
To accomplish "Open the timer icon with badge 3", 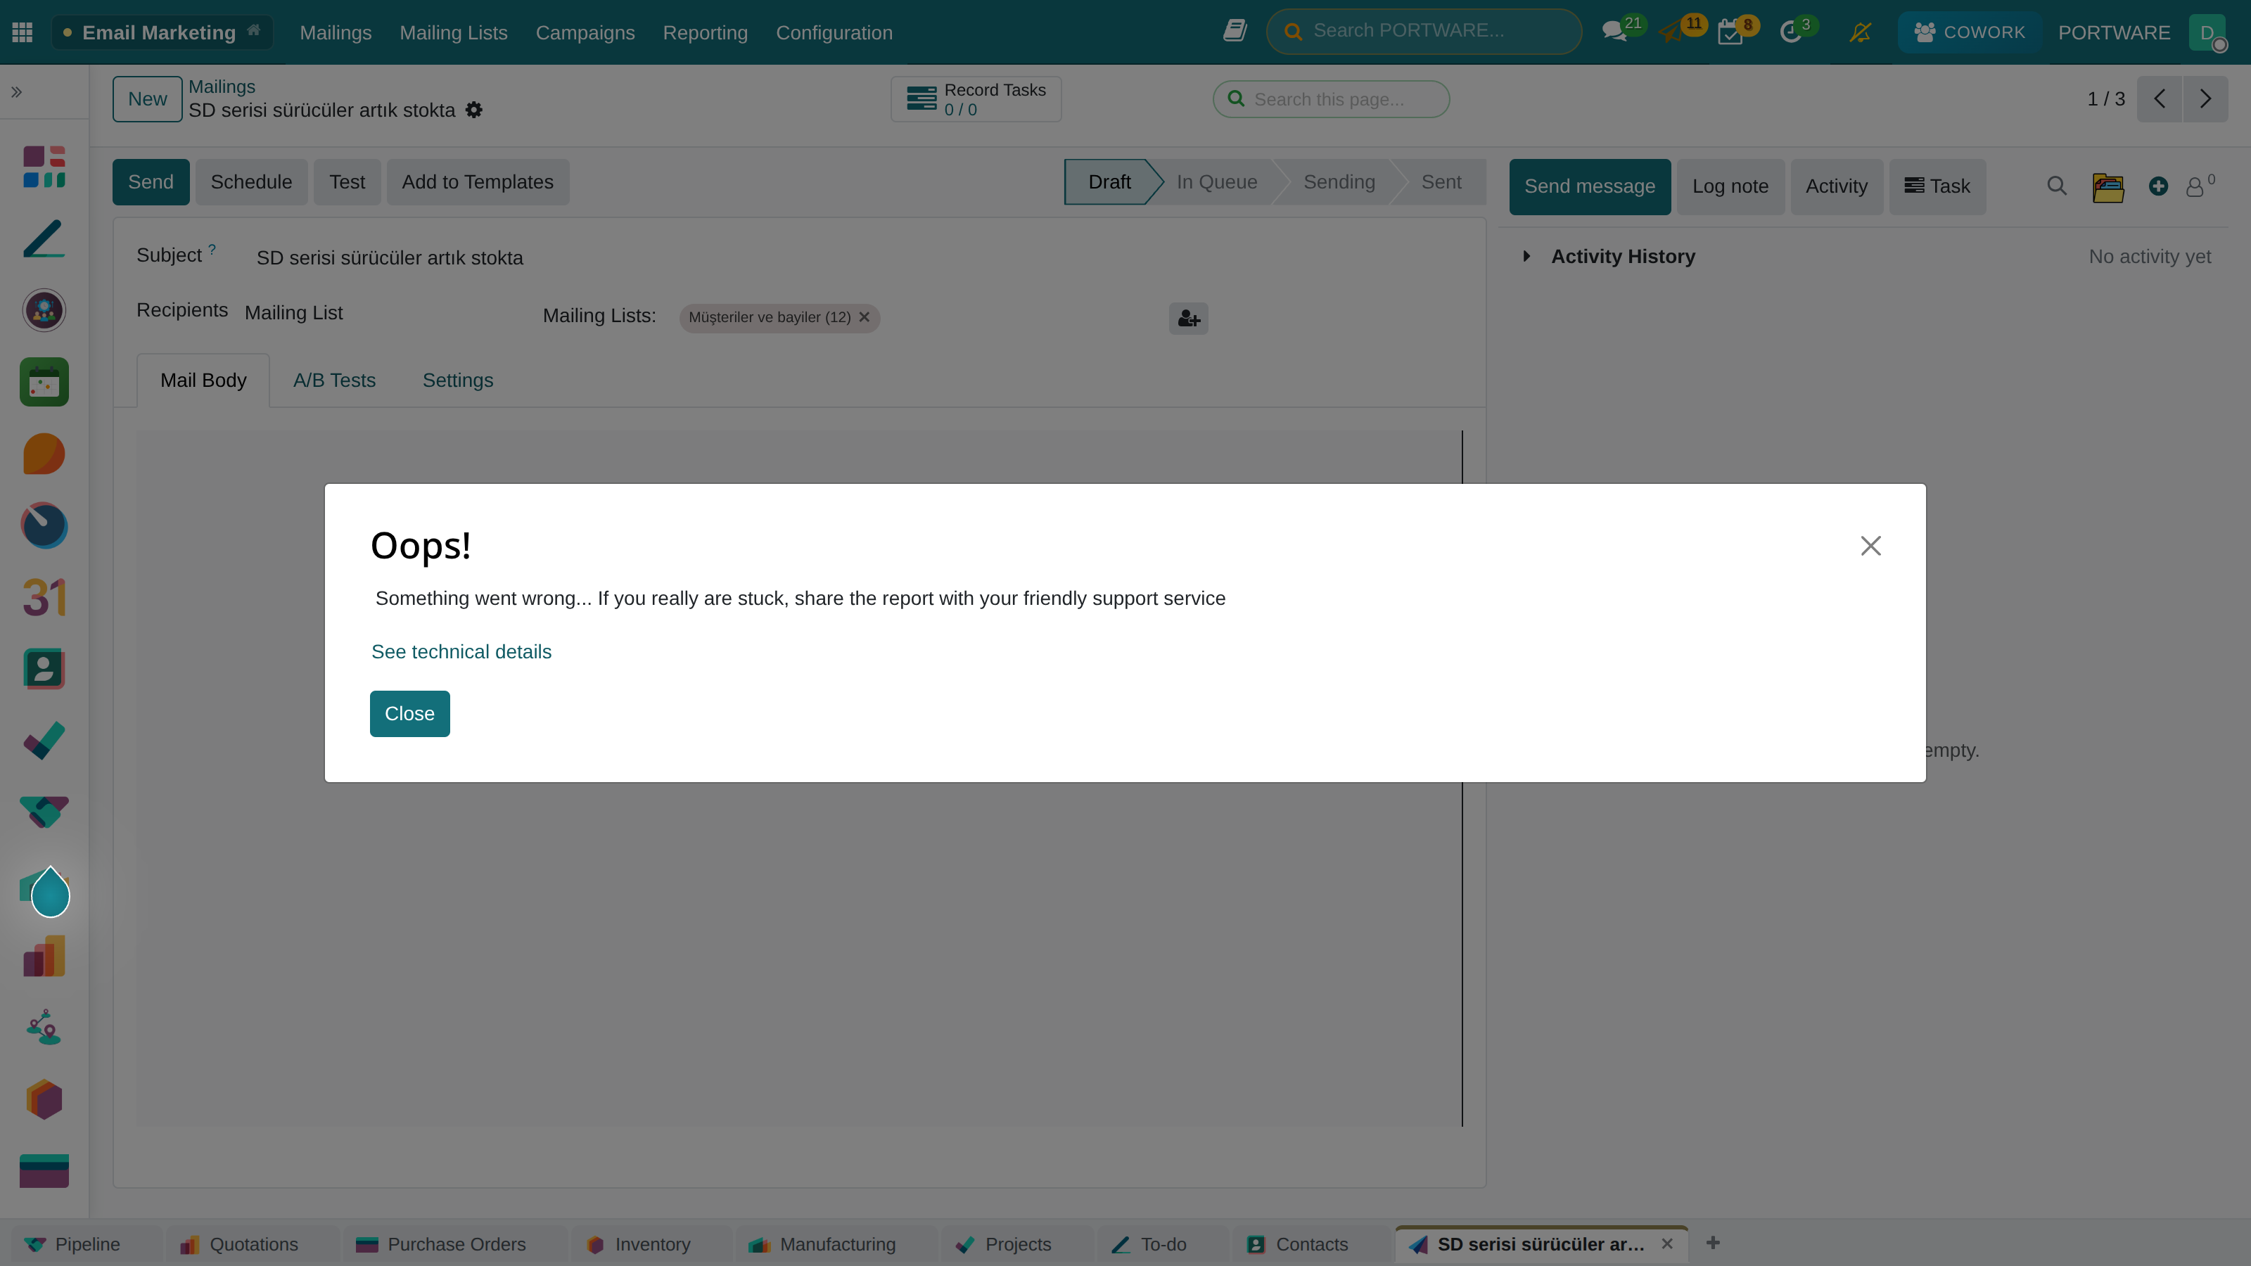I will click(1790, 32).
